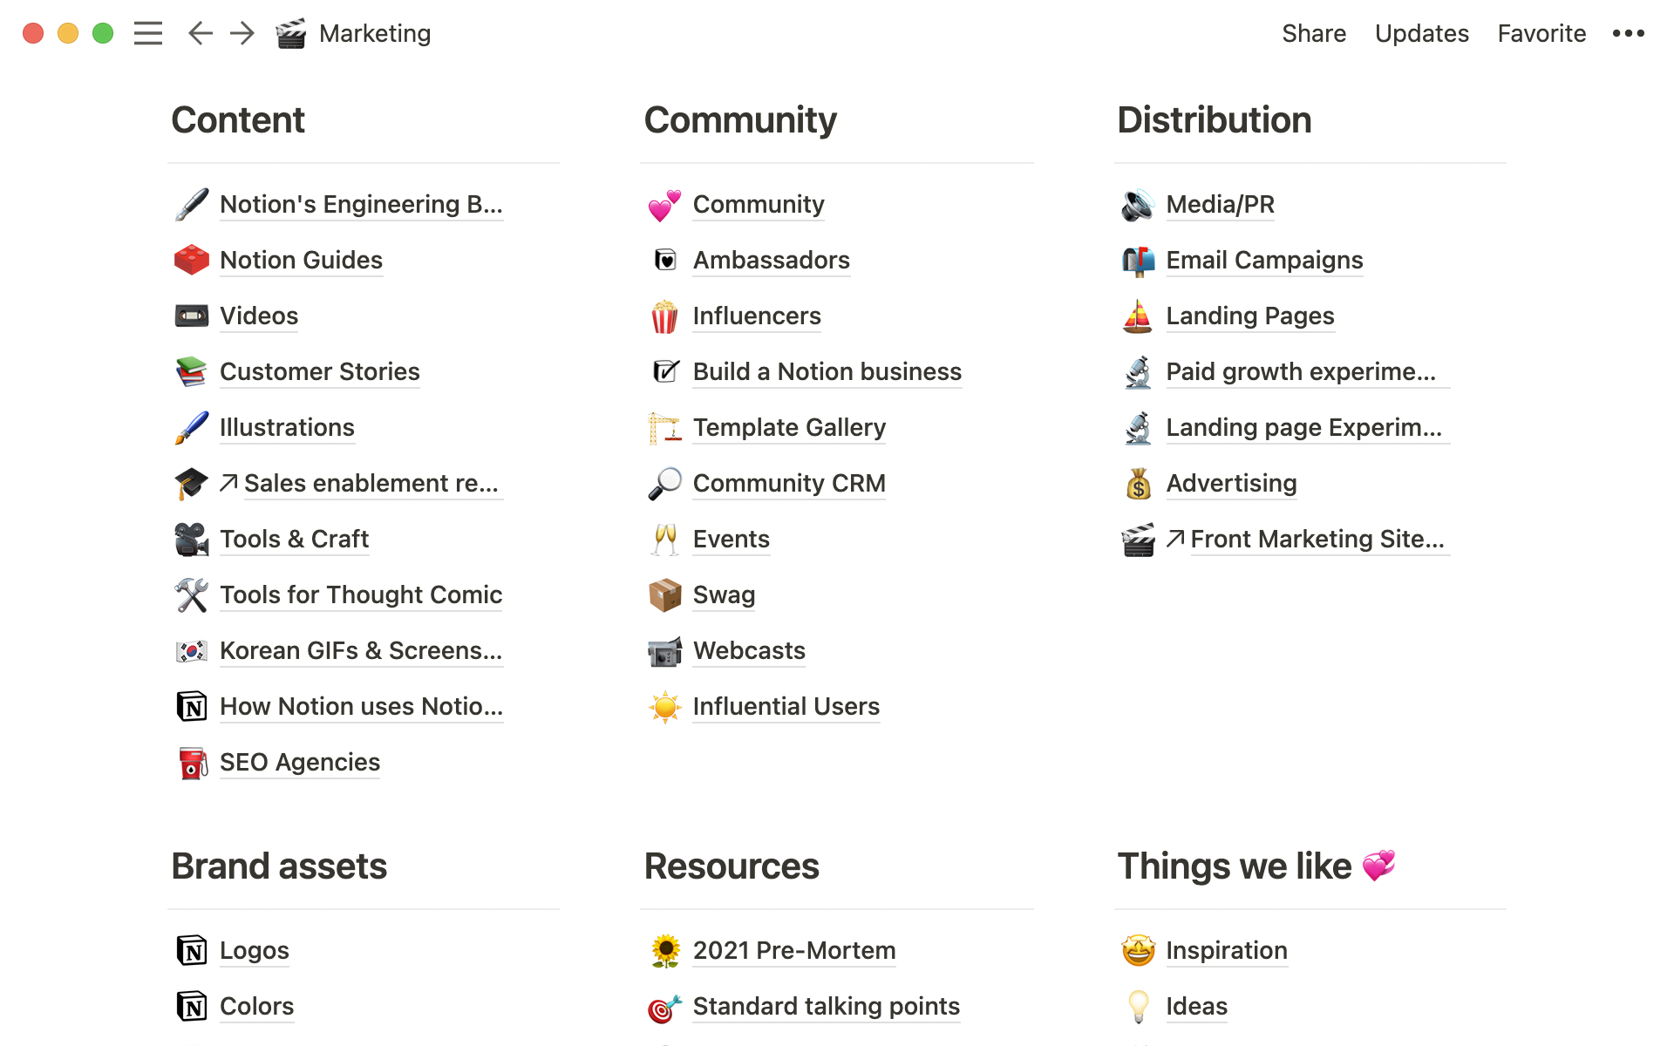Click the Korean flag icon beside Korean GIFs

pyautogui.click(x=191, y=650)
